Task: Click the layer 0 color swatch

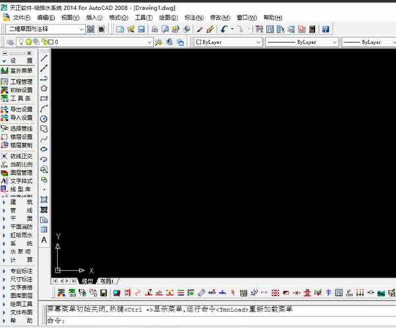Action: click(x=51, y=42)
